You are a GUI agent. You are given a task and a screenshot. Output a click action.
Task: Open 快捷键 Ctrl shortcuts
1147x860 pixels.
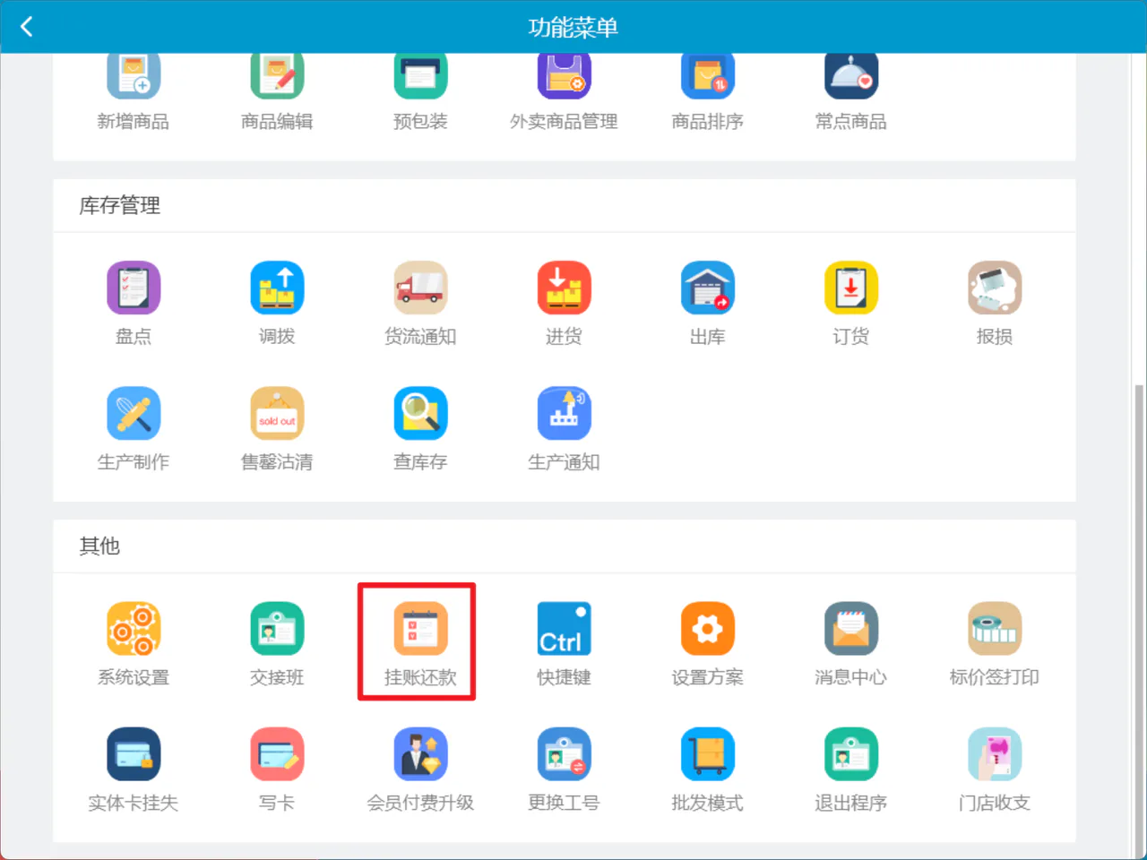coord(564,644)
